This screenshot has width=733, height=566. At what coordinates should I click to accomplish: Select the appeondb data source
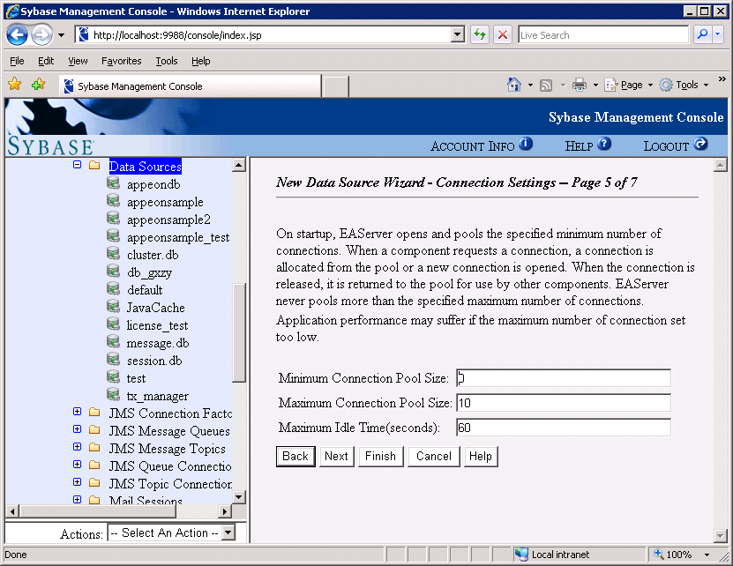pyautogui.click(x=153, y=184)
